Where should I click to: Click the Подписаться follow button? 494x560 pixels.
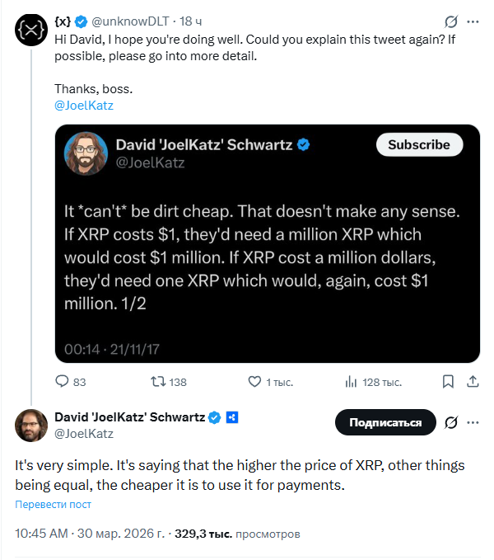(384, 422)
